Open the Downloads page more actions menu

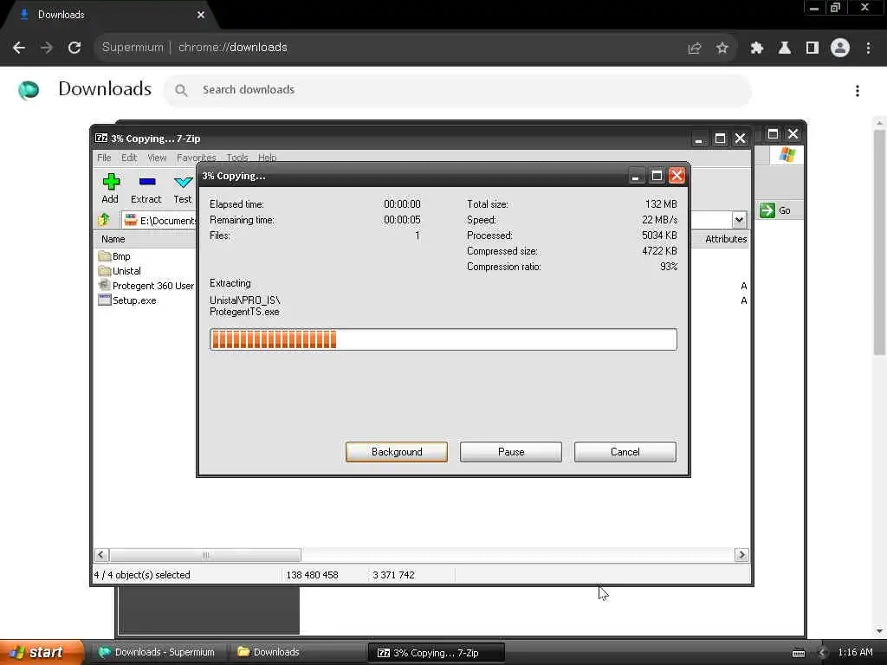pyautogui.click(x=858, y=90)
